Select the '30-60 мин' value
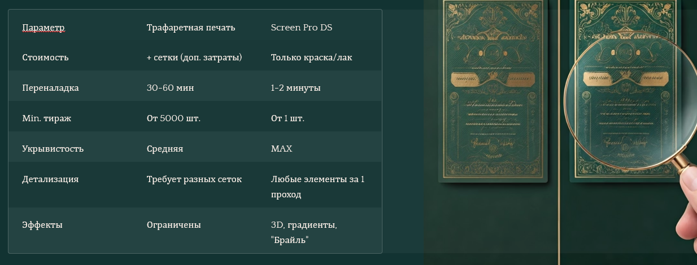 point(170,88)
